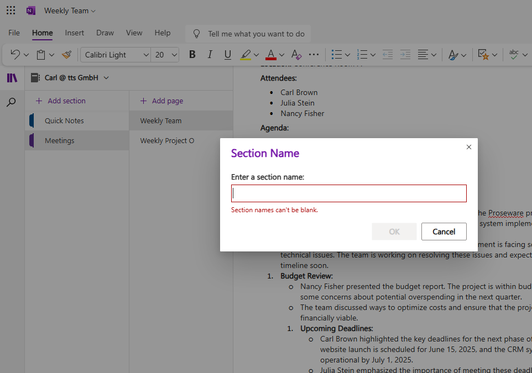Click attendee name Nancy Fisher

302,113
